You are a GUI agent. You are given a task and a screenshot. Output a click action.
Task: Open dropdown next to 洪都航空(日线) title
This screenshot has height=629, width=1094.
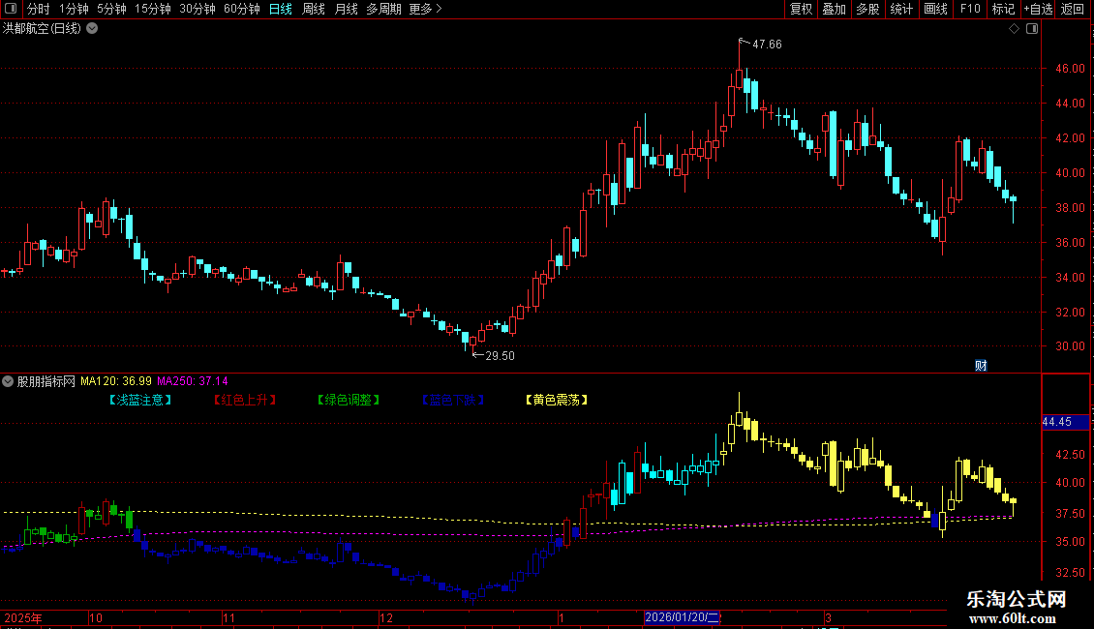pyautogui.click(x=92, y=28)
